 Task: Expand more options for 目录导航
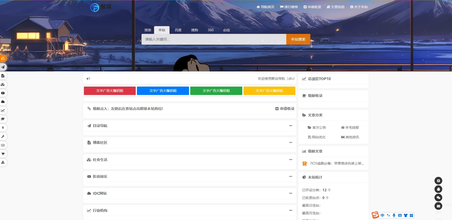[291, 126]
